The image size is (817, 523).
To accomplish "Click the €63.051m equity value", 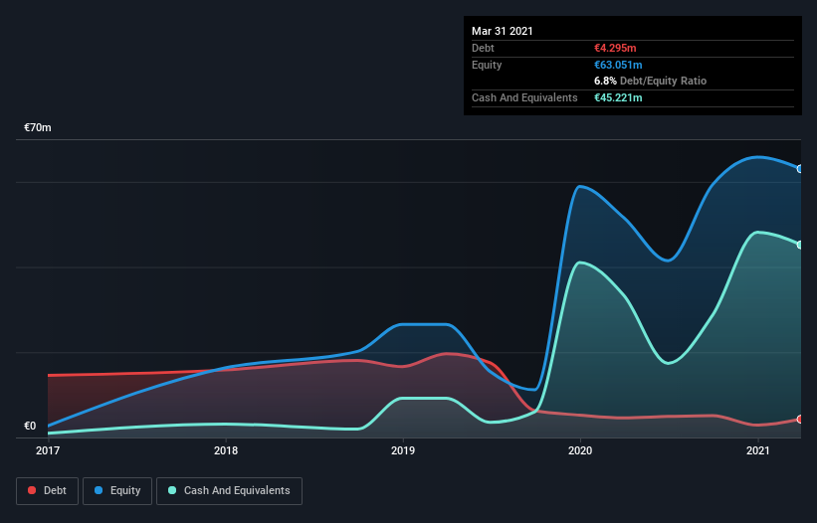I will (618, 65).
